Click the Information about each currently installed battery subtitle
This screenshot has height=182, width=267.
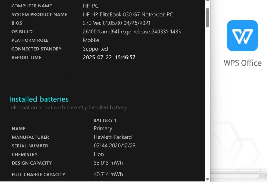click(68, 108)
